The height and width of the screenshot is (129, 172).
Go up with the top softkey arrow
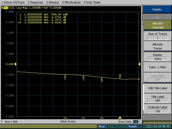[157, 17]
